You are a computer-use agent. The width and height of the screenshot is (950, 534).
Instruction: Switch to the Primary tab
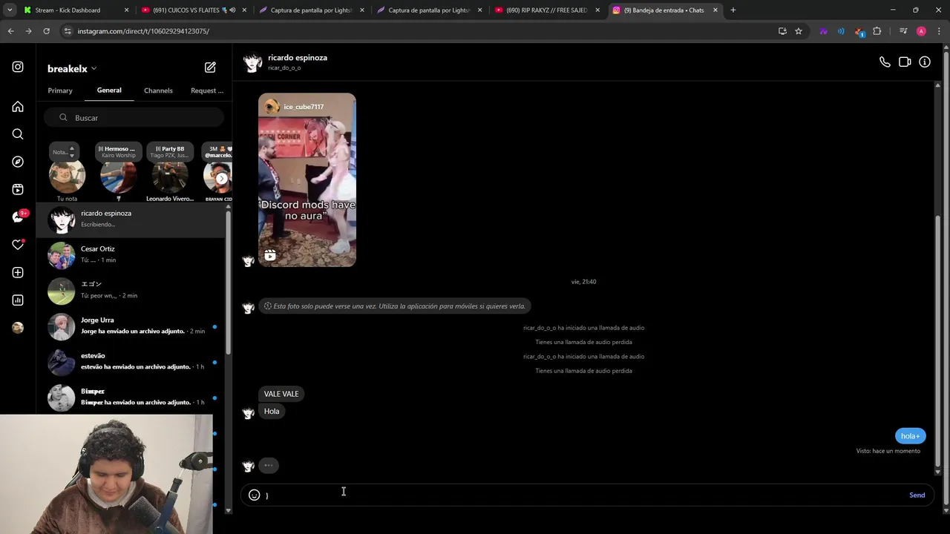[x=60, y=90]
